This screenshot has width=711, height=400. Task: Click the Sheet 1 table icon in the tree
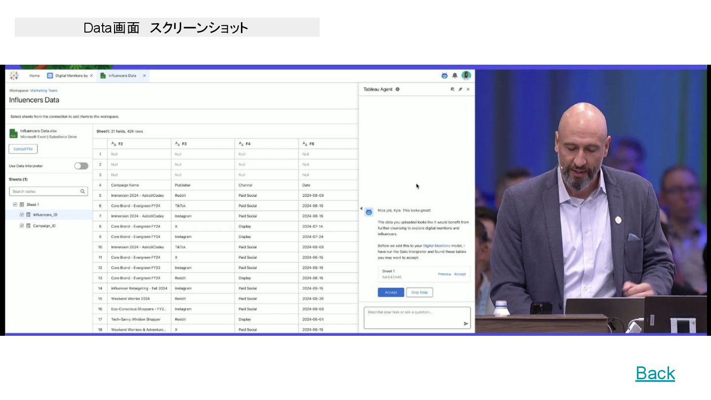(x=22, y=204)
